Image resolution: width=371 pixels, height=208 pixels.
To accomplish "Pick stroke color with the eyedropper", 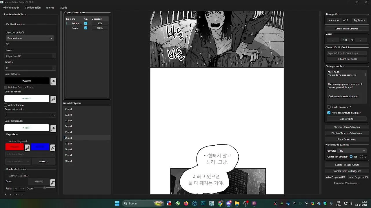I will tap(53, 128).
